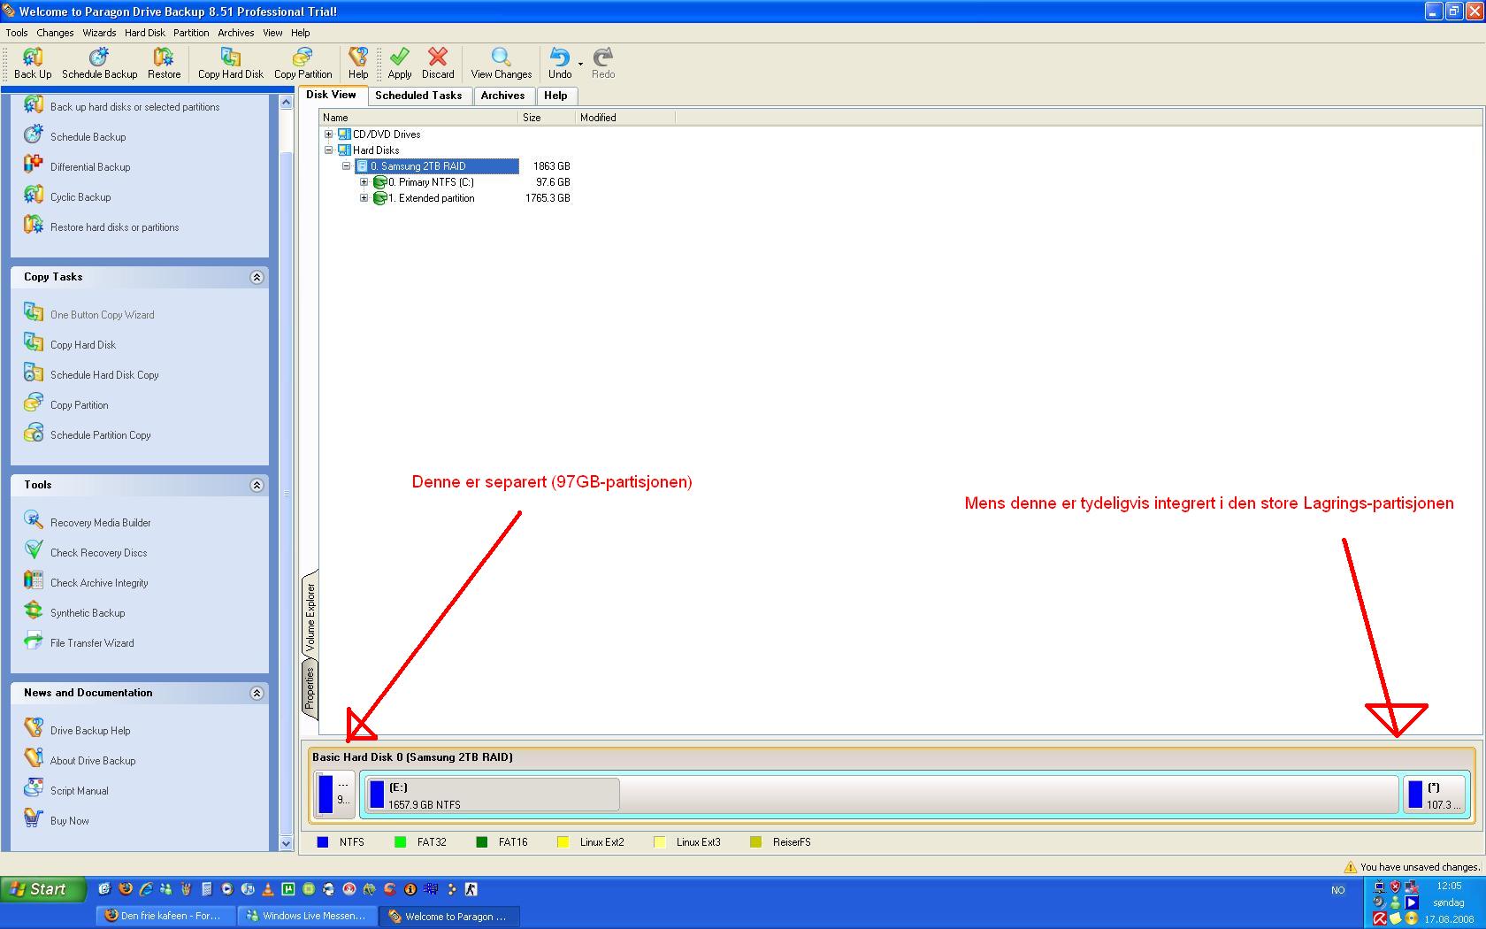The image size is (1486, 929).
Task: Open Differential Backup in the sidebar
Action: 89,166
